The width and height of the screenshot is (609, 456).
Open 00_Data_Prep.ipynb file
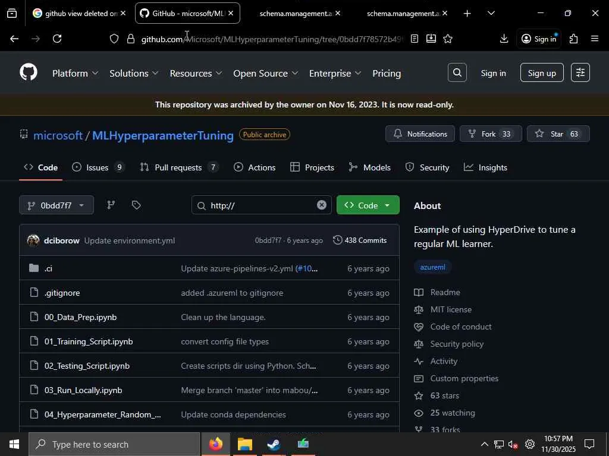pyautogui.click(x=80, y=317)
